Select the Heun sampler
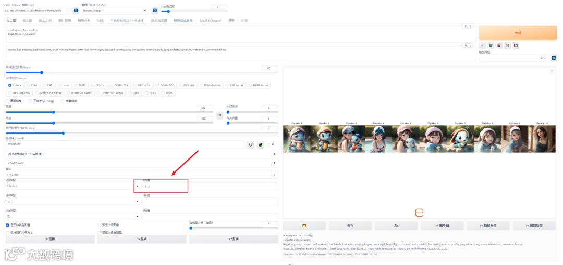Screen dimensions: 563x265 [63, 85]
